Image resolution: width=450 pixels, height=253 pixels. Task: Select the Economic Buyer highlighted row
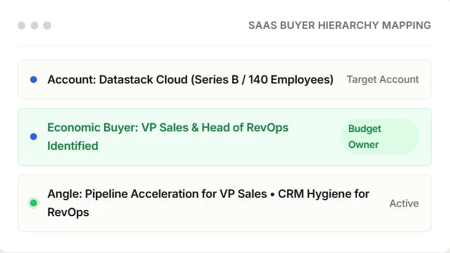pos(225,137)
